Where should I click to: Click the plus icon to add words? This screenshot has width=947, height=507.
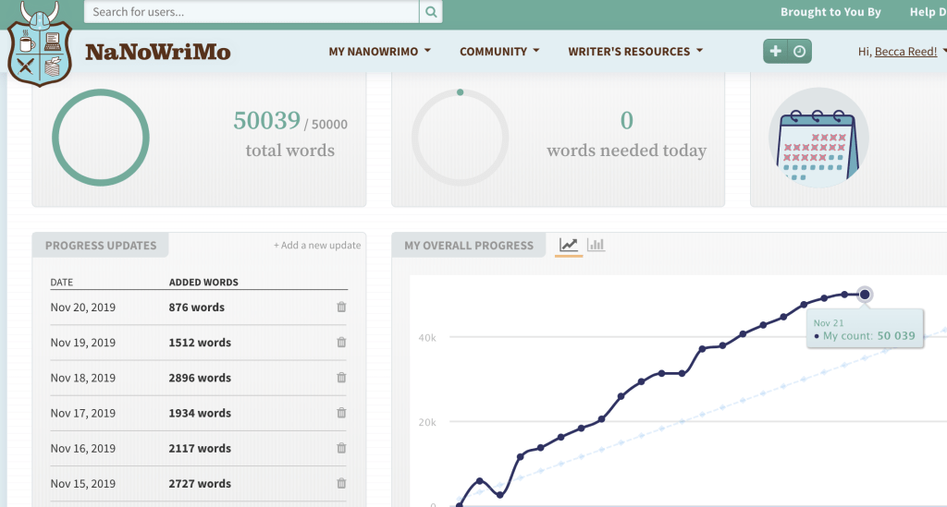pos(776,52)
